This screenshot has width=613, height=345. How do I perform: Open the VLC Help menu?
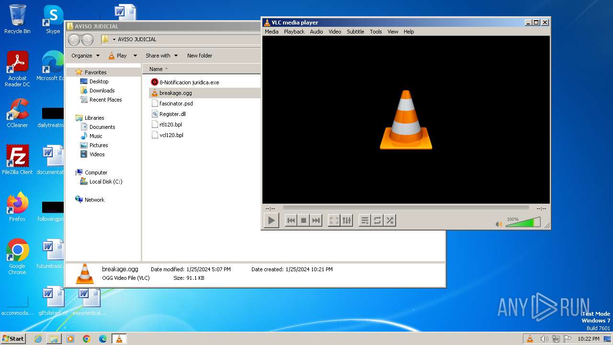pyautogui.click(x=409, y=32)
